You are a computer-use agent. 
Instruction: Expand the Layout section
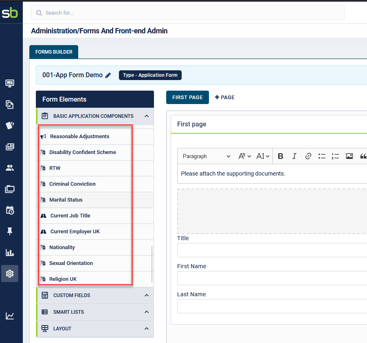(x=147, y=329)
